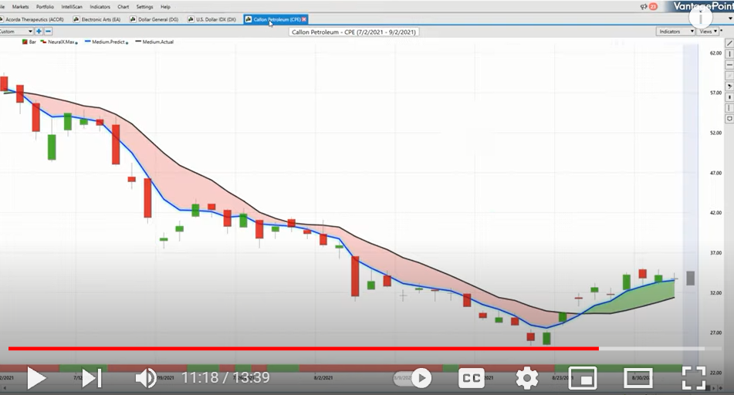Click the zoom out minus button
Viewport: 734px width, 395px height.
tap(48, 32)
